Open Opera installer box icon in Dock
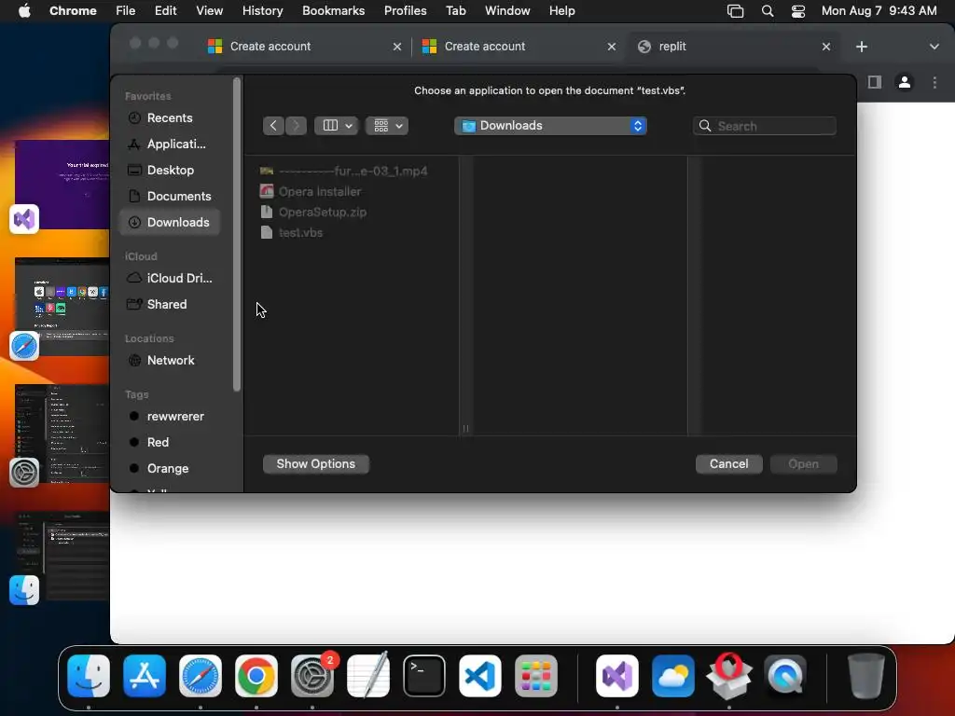955x716 pixels. tap(729, 676)
